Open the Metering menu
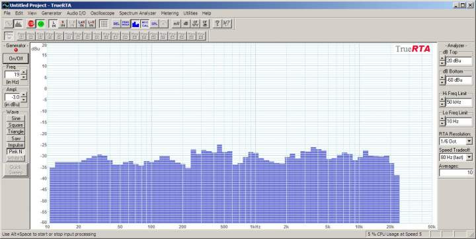Screen dimensions: 476x239 point(170,13)
